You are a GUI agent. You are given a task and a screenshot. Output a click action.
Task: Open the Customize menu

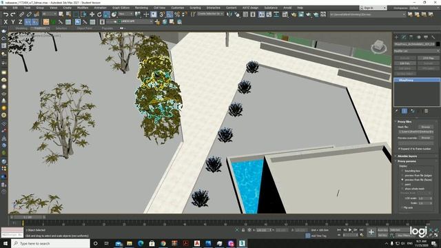tap(178, 8)
